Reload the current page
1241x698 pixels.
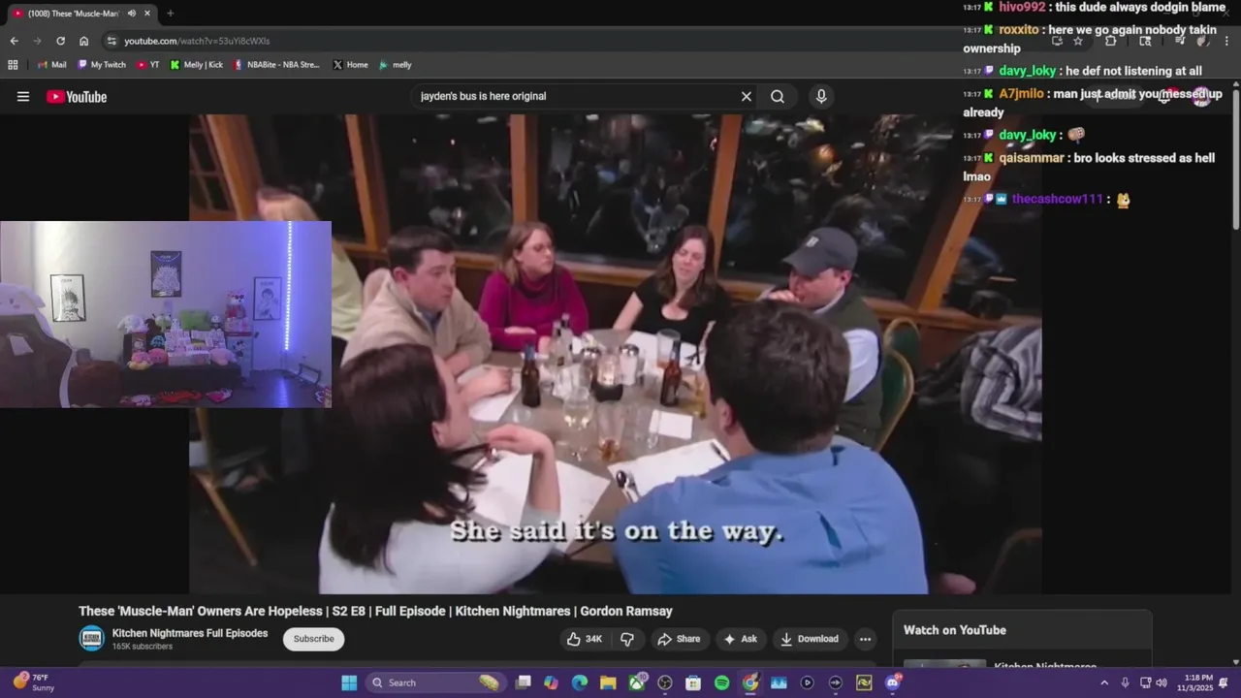point(60,41)
